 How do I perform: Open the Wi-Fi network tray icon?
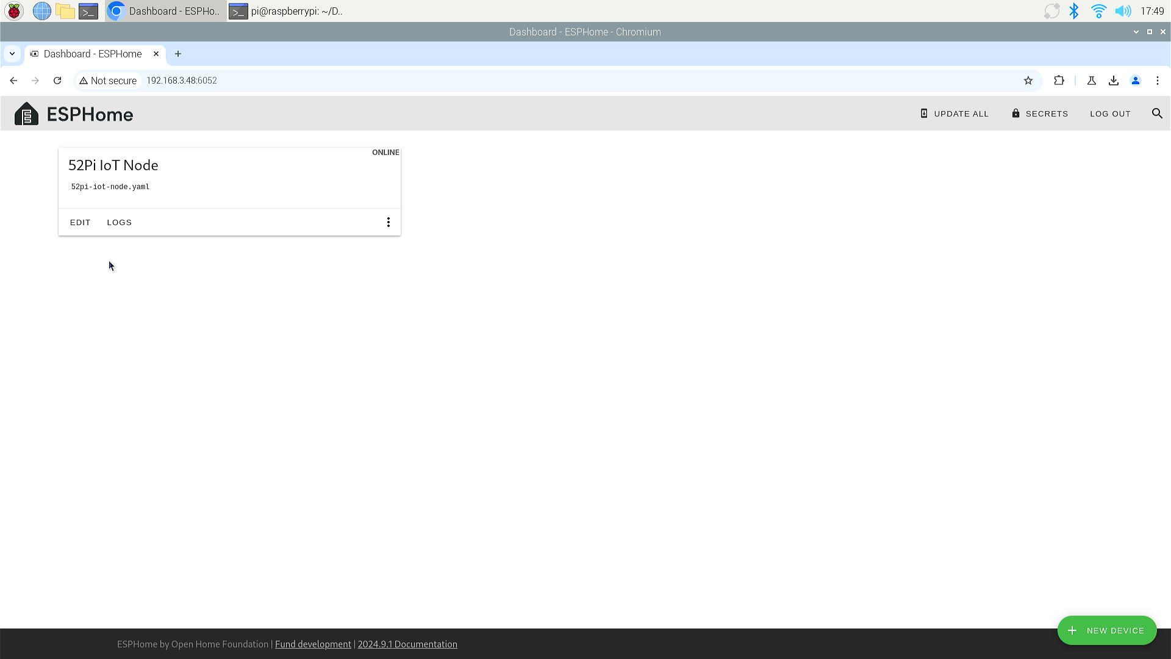[x=1098, y=11]
